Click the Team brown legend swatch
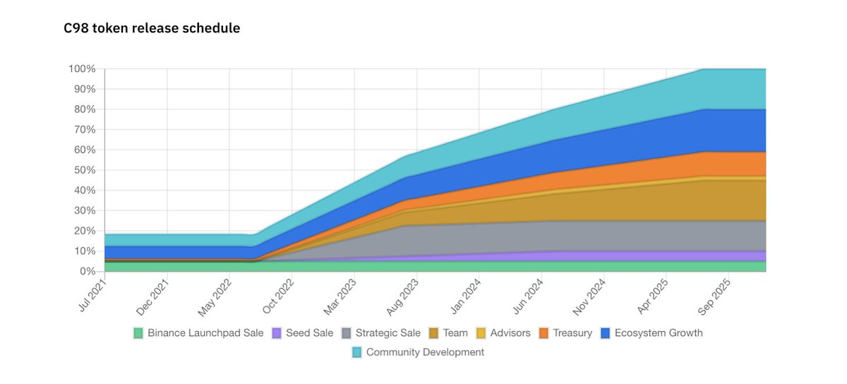 (x=433, y=332)
